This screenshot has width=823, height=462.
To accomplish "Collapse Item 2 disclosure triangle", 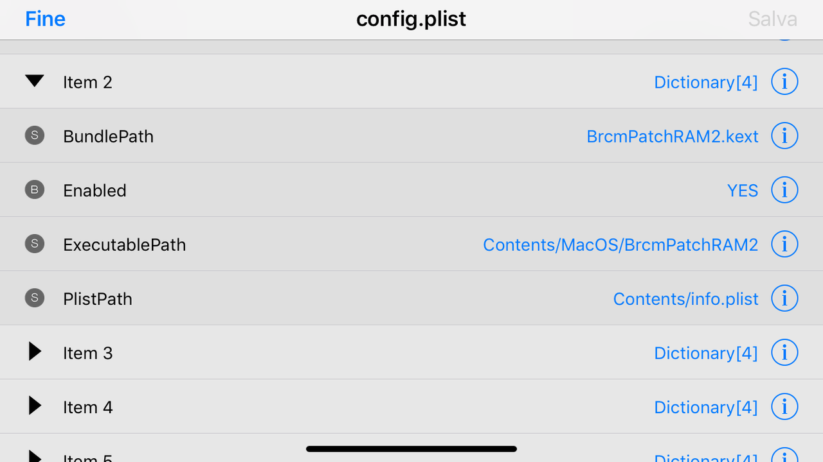I will coord(35,81).
